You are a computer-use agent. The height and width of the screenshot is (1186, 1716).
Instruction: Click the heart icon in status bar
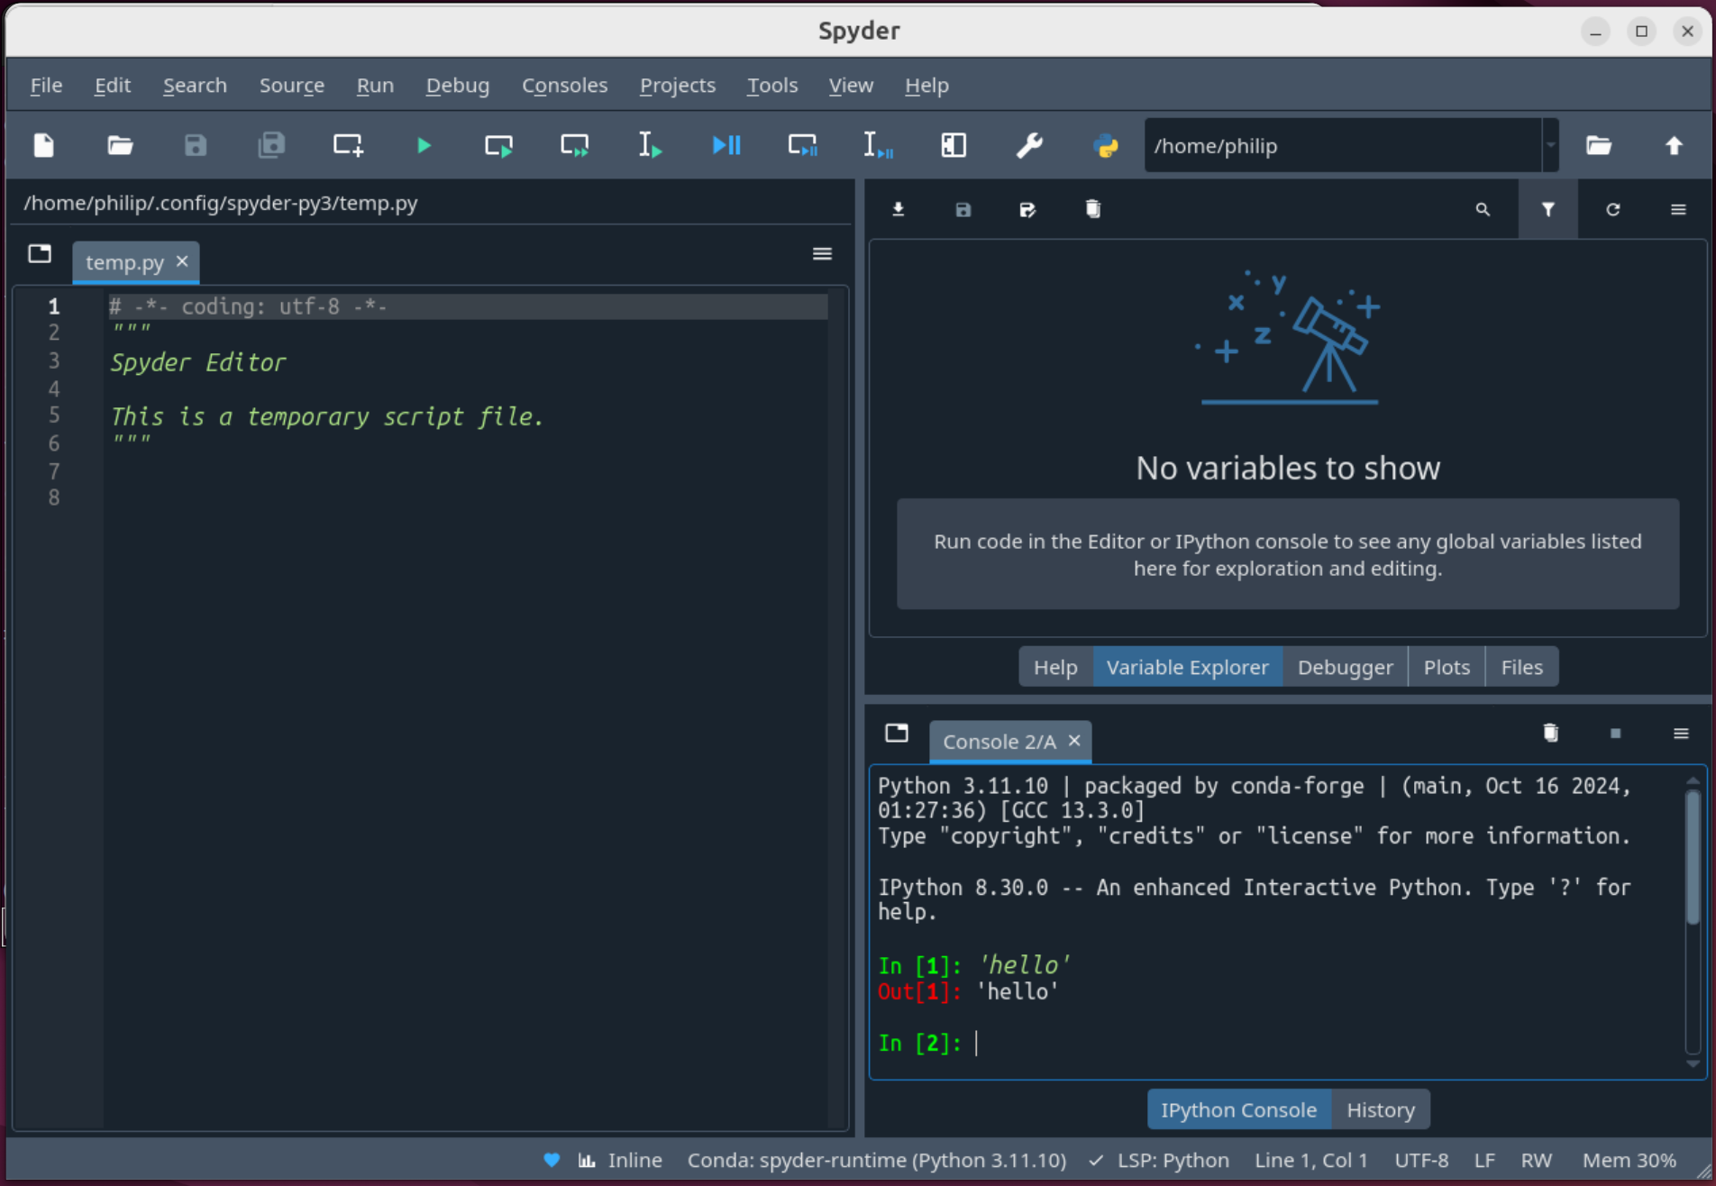coord(552,1160)
